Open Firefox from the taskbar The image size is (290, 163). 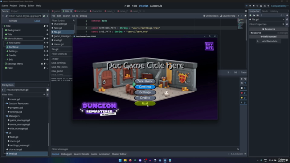coord(130,160)
